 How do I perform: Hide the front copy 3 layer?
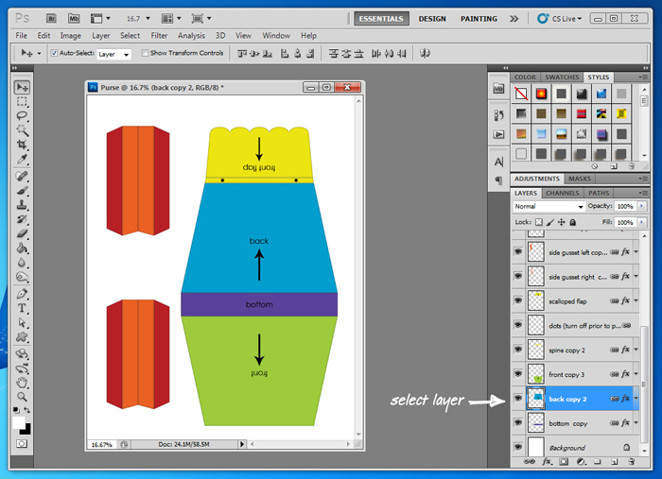tap(518, 373)
